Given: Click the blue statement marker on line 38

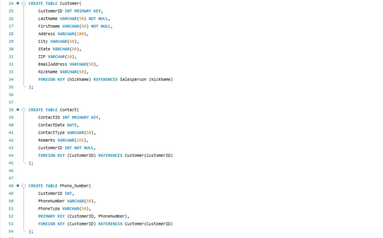Looking at the screenshot, I should pos(18,109).
